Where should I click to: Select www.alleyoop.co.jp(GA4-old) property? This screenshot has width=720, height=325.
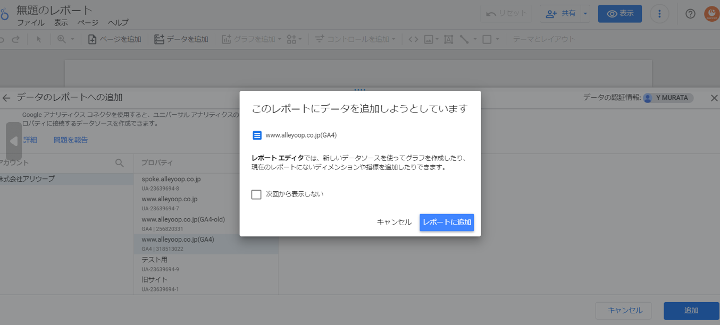206,224
